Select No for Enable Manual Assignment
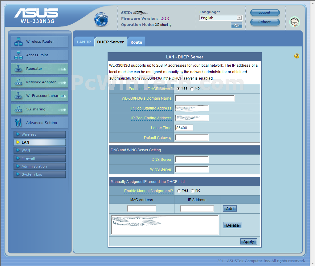 192,191
